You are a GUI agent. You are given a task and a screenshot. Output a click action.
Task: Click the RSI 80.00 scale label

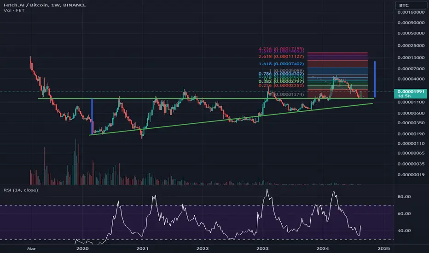[x=404, y=197]
